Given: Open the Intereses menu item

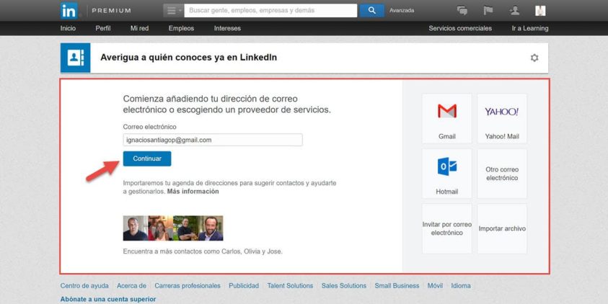Looking at the screenshot, I should click(227, 28).
